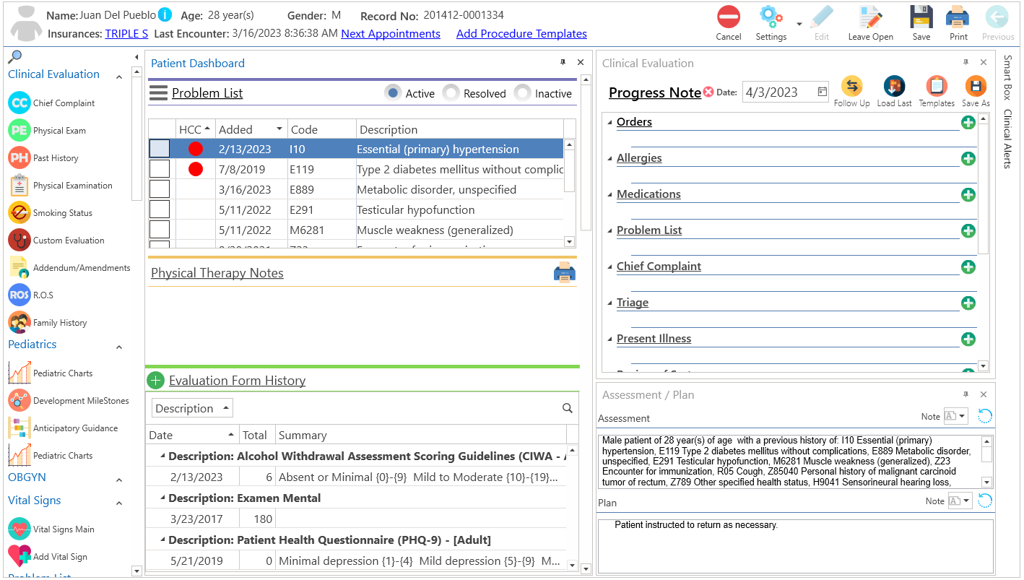1024x580 pixels.
Task: Open Family History icon
Action: (19, 322)
